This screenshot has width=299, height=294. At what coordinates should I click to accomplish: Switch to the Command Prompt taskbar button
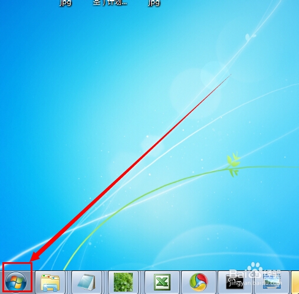235,283
